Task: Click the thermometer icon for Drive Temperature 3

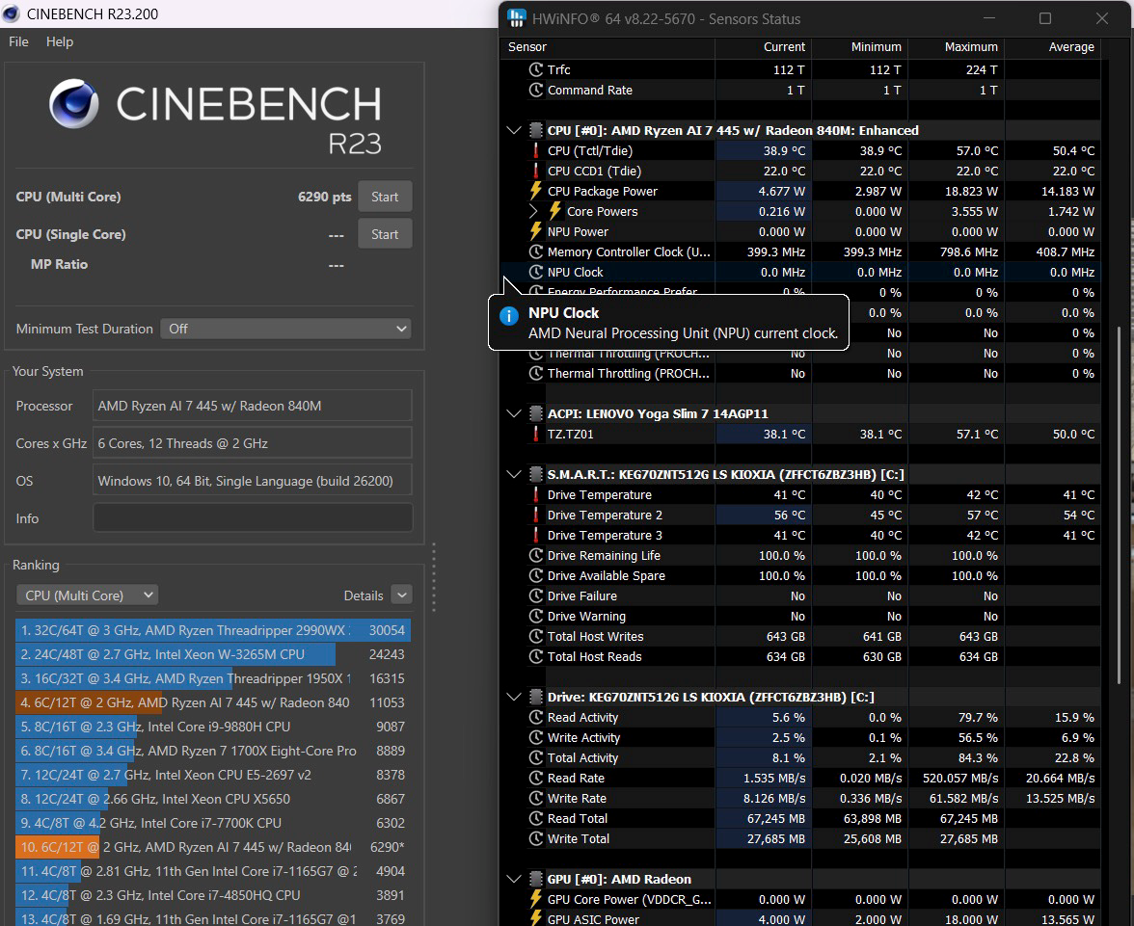Action: 536,535
